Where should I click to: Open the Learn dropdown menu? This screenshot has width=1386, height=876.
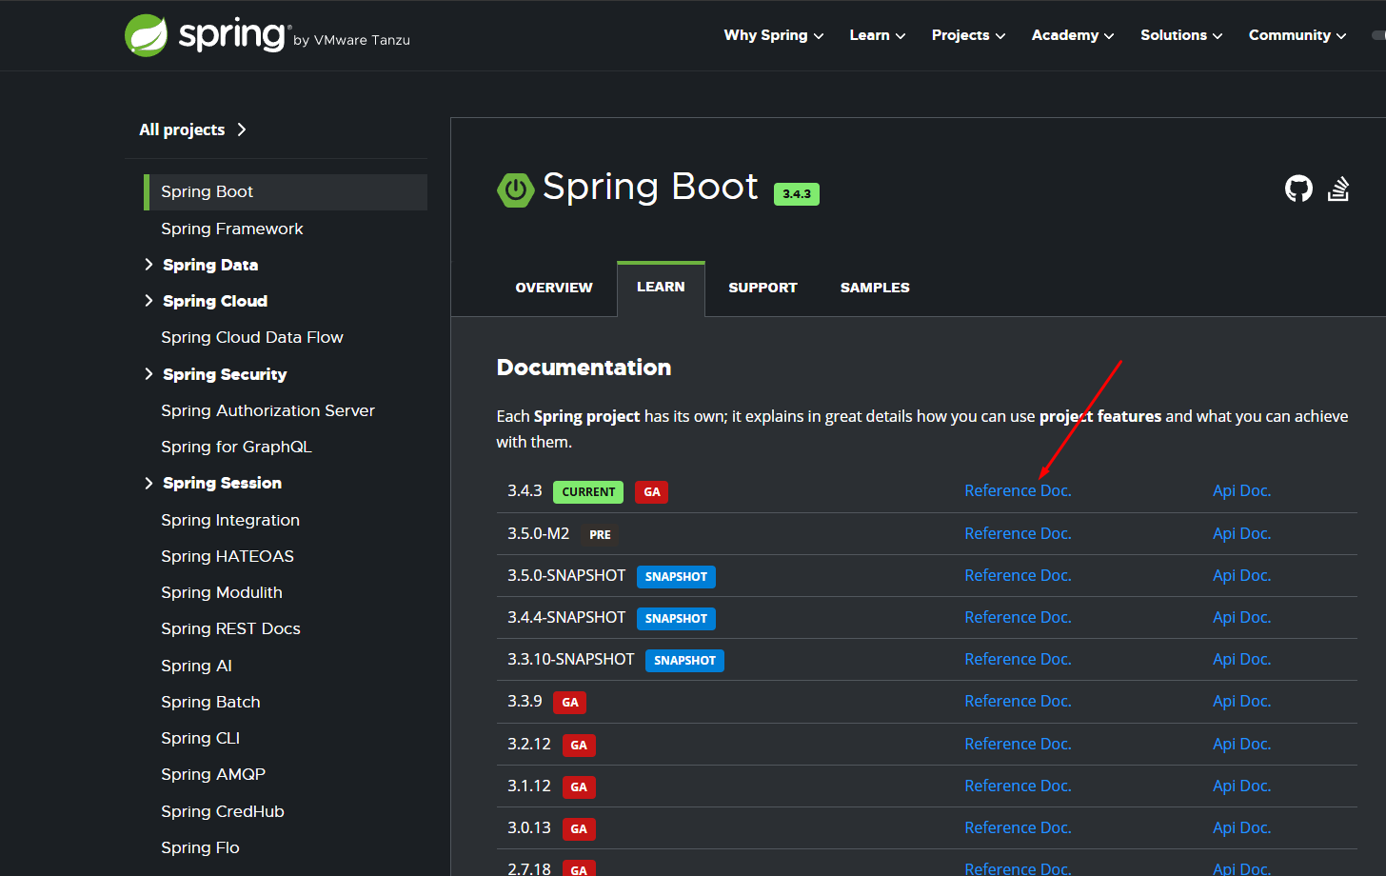click(x=877, y=35)
